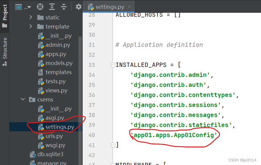Click the Python icon beside apps.py
The height and width of the screenshot is (165, 261).
click(41, 54)
